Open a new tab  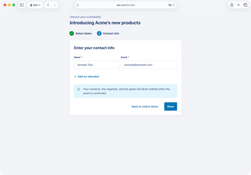click(x=238, y=5)
